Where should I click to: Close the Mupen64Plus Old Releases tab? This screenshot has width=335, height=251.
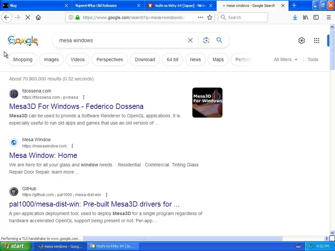point(139,6)
